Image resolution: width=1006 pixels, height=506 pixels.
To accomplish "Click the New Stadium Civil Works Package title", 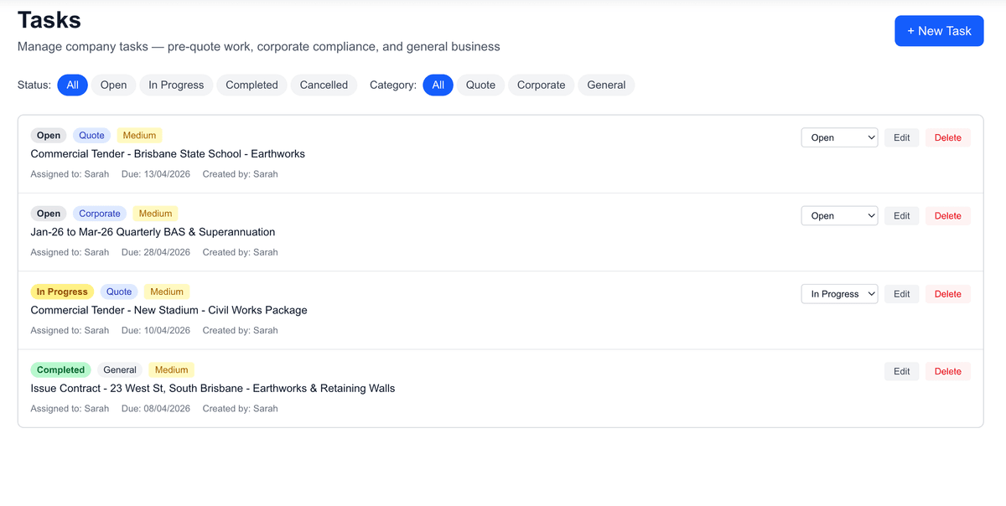I will pos(169,310).
